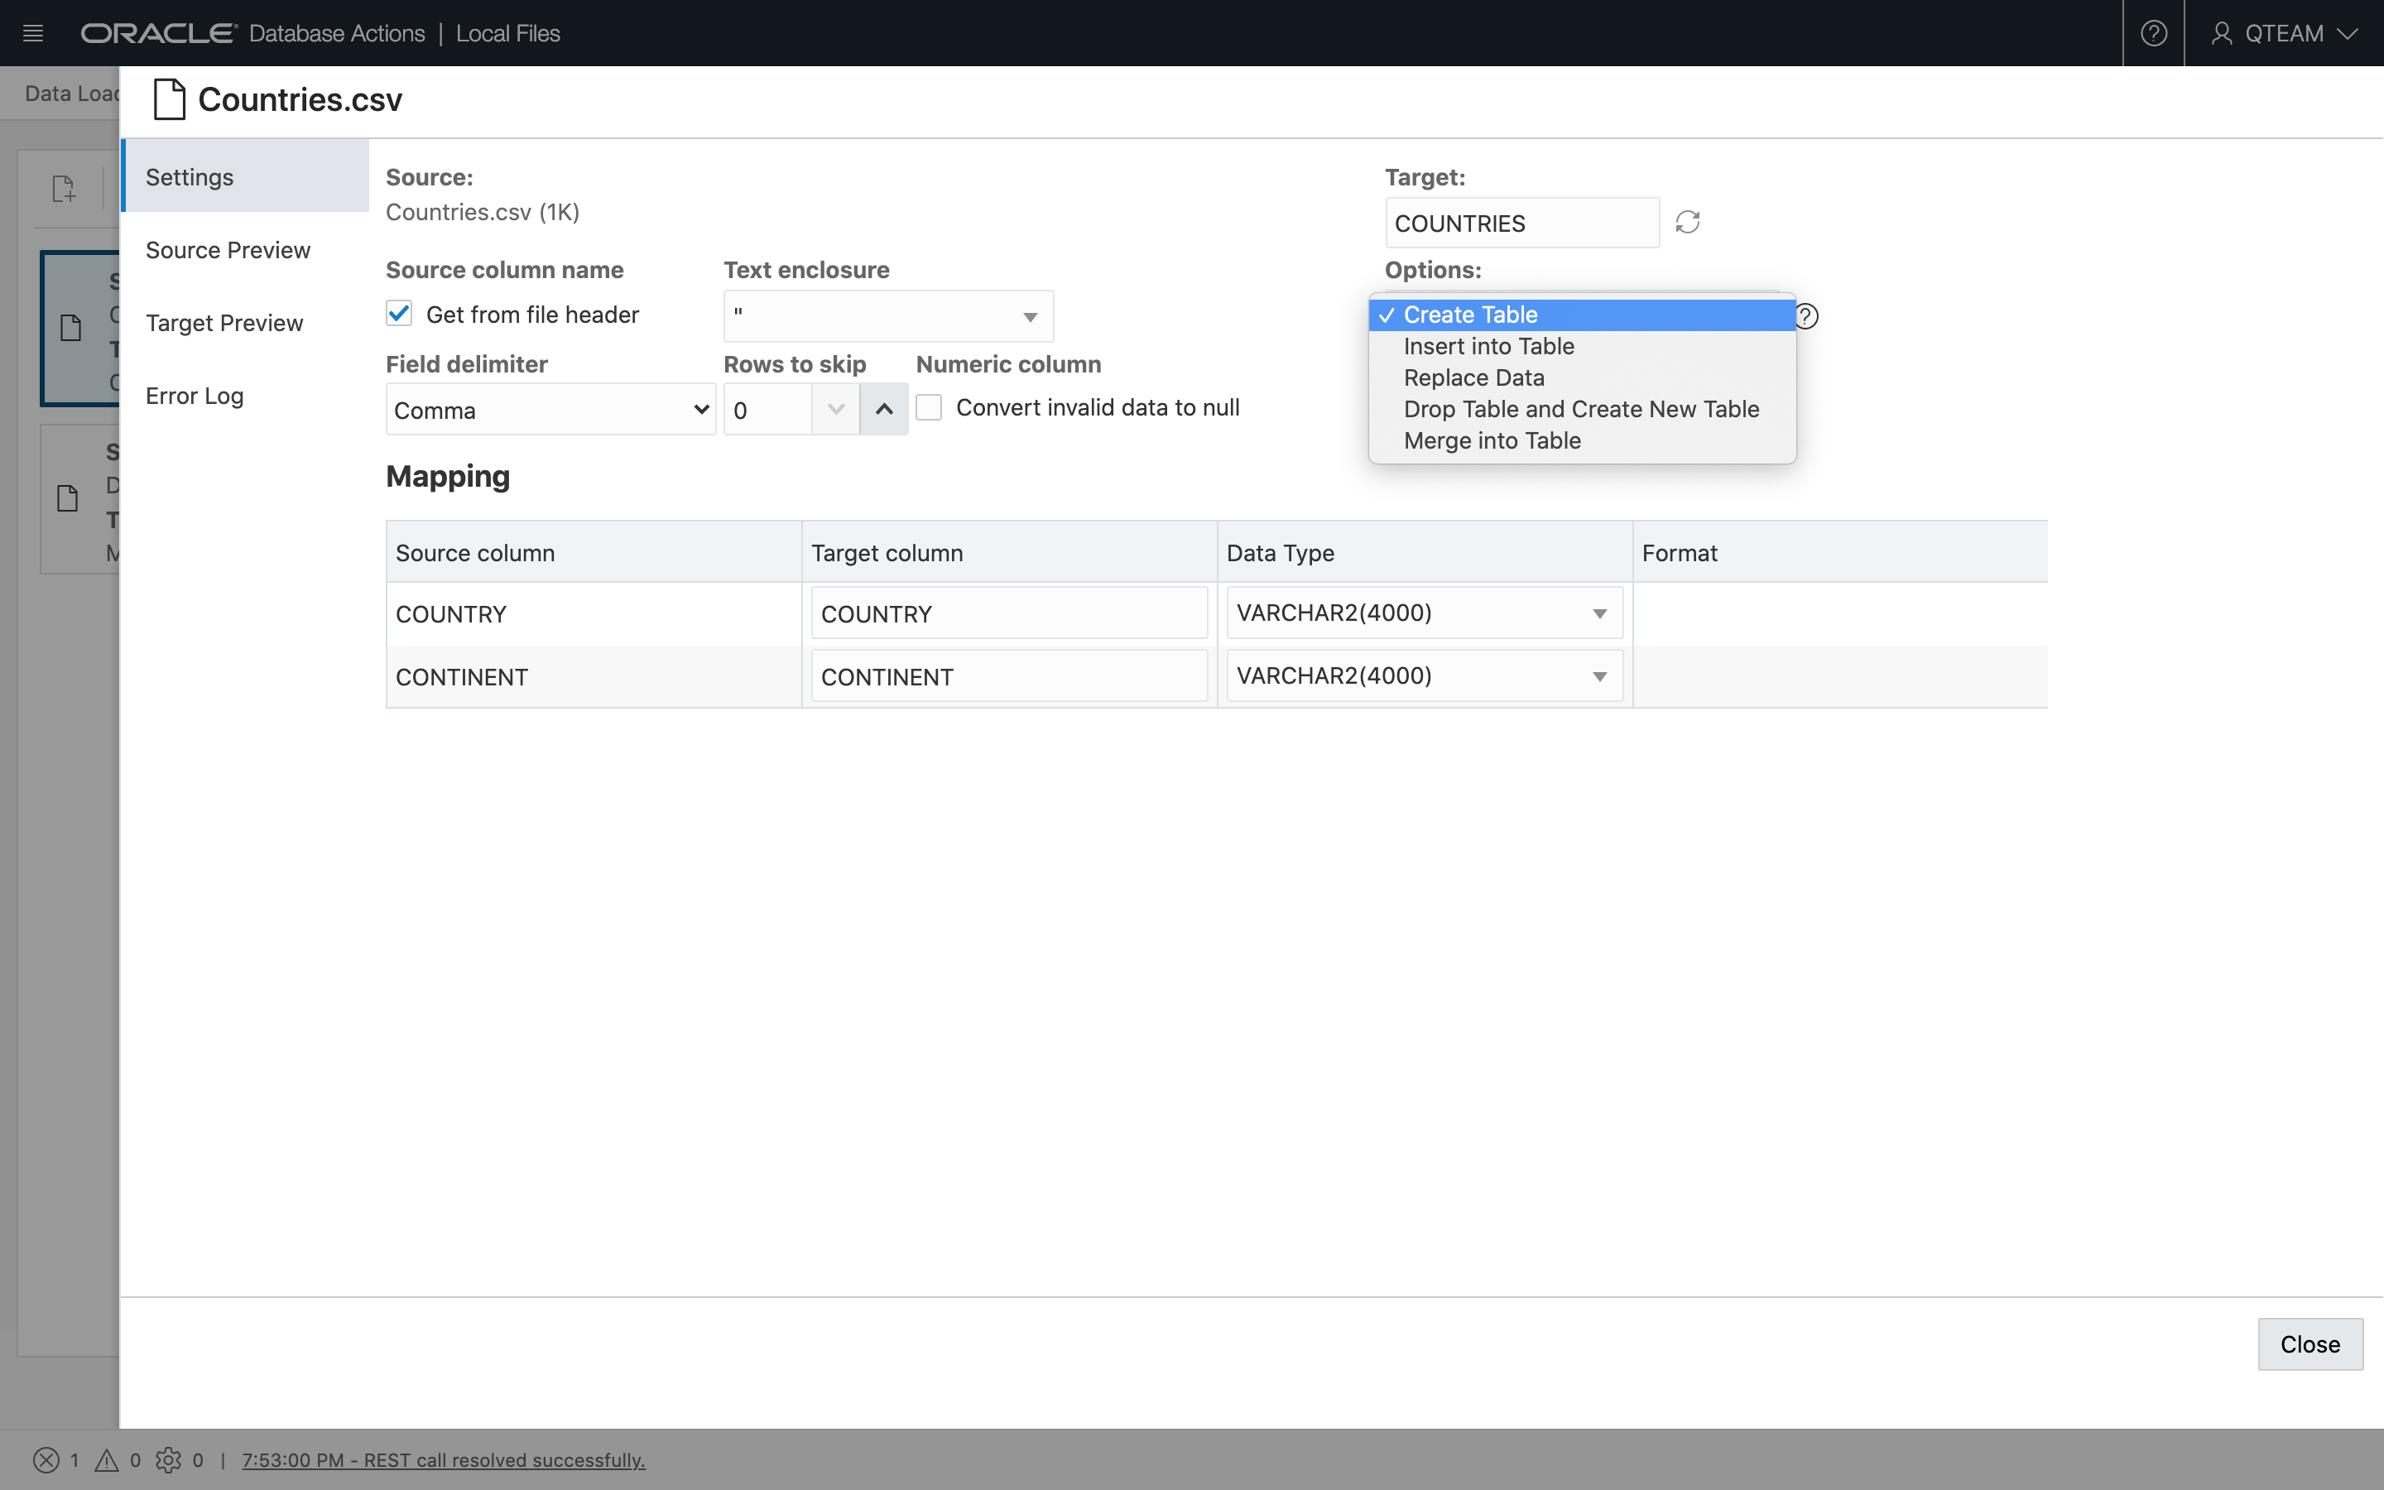The image size is (2384, 1490).
Task: Enable Convert invalid data to null
Action: 929,408
